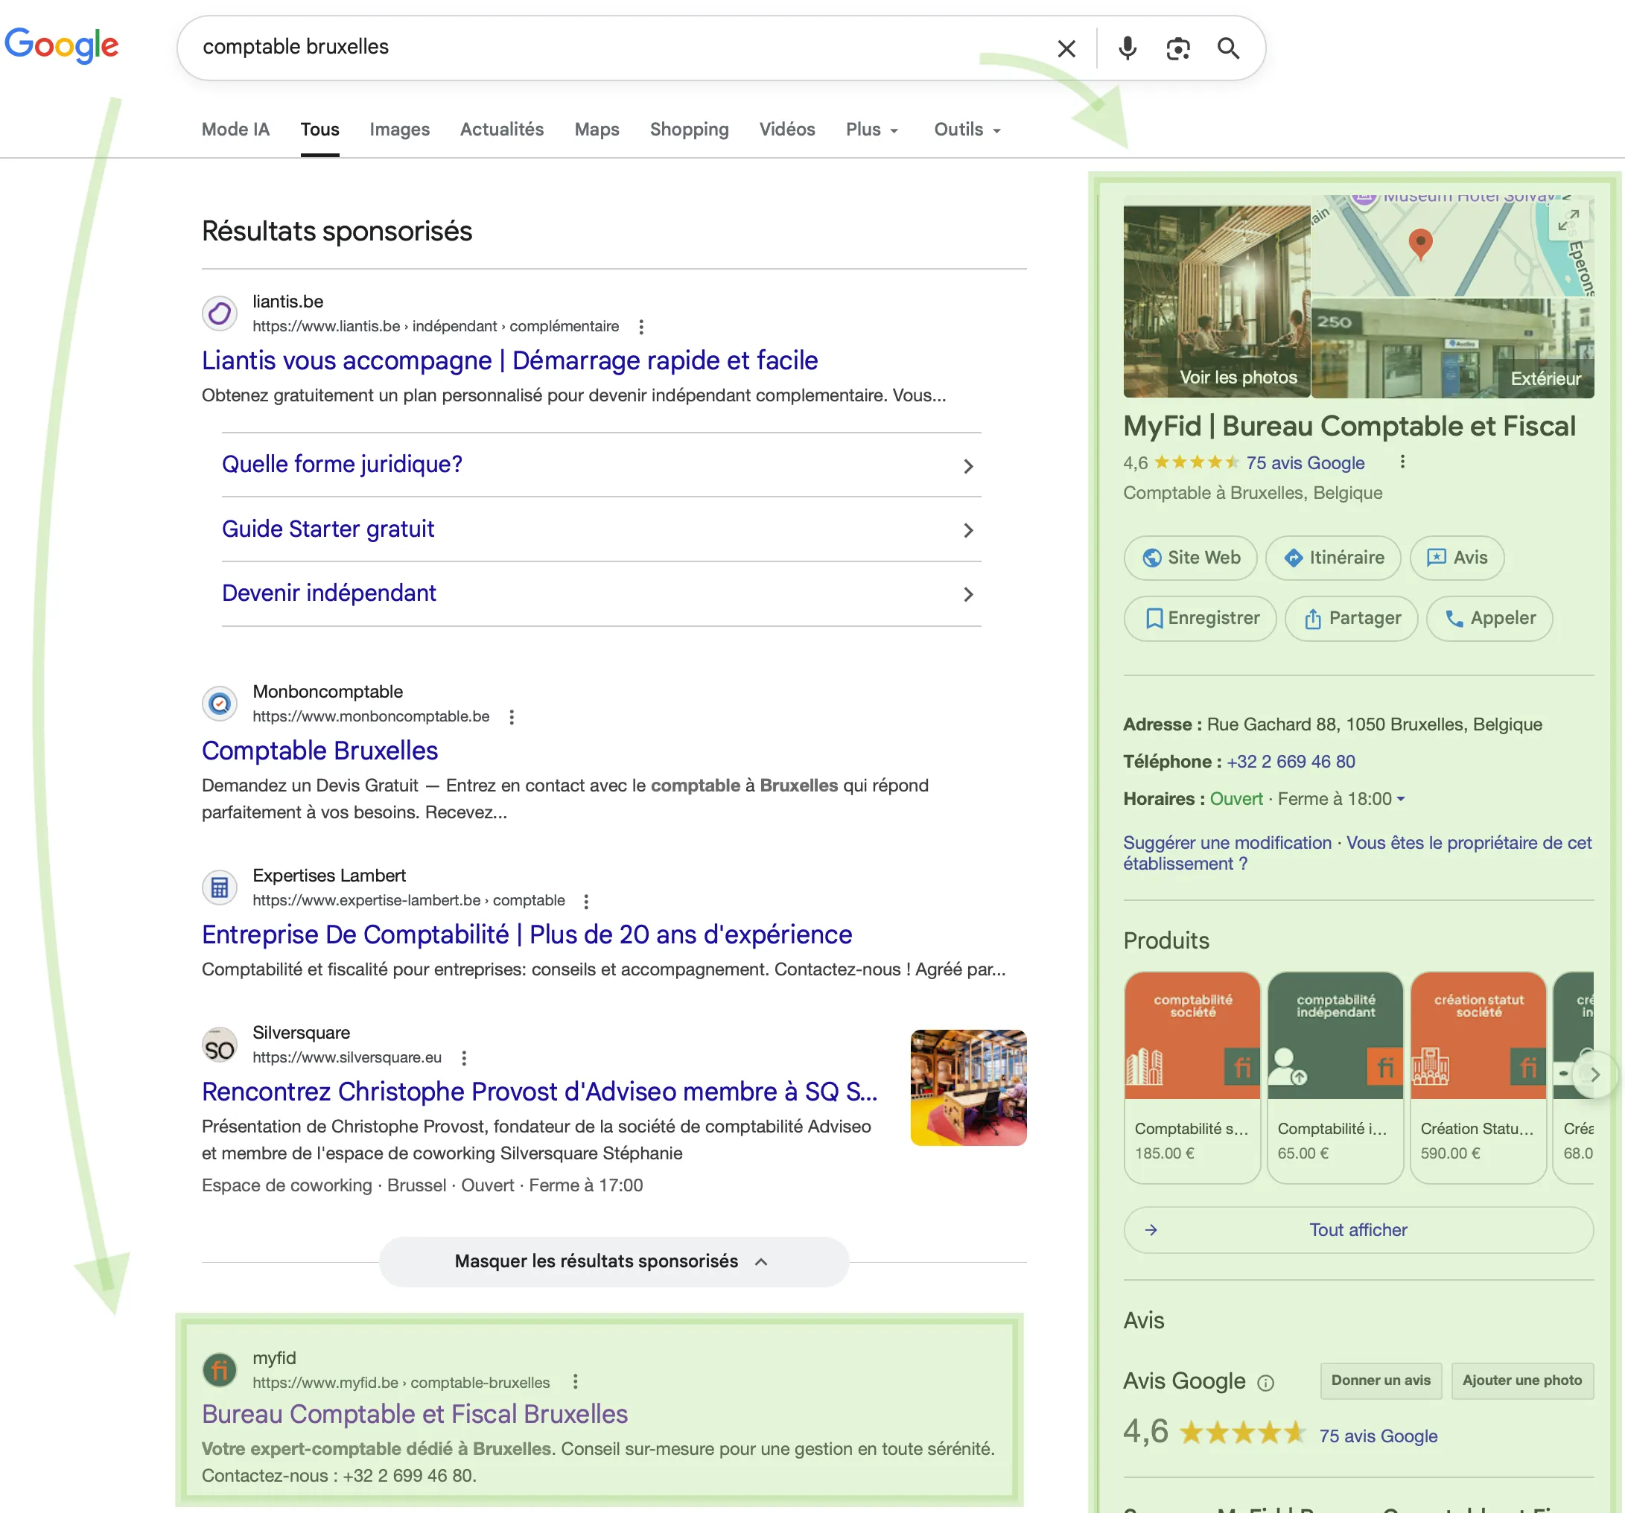Image resolution: width=1625 pixels, height=1513 pixels.
Task: Open the three-dot menu beside the 75 avis rating
Action: pos(1402,461)
